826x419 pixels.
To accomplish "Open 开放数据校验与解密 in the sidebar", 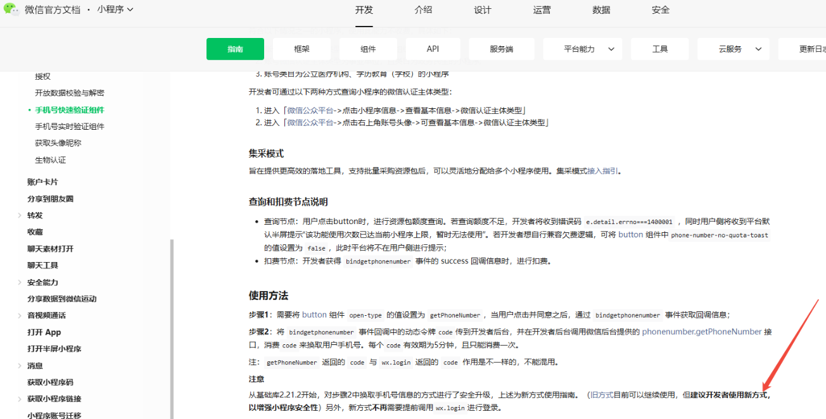I will (70, 93).
